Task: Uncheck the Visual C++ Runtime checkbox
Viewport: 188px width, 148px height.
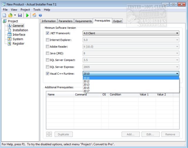Action: [x=48, y=74]
